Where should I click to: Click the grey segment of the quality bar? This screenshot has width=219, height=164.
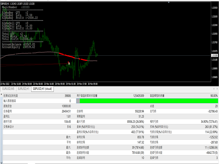[78, 101]
